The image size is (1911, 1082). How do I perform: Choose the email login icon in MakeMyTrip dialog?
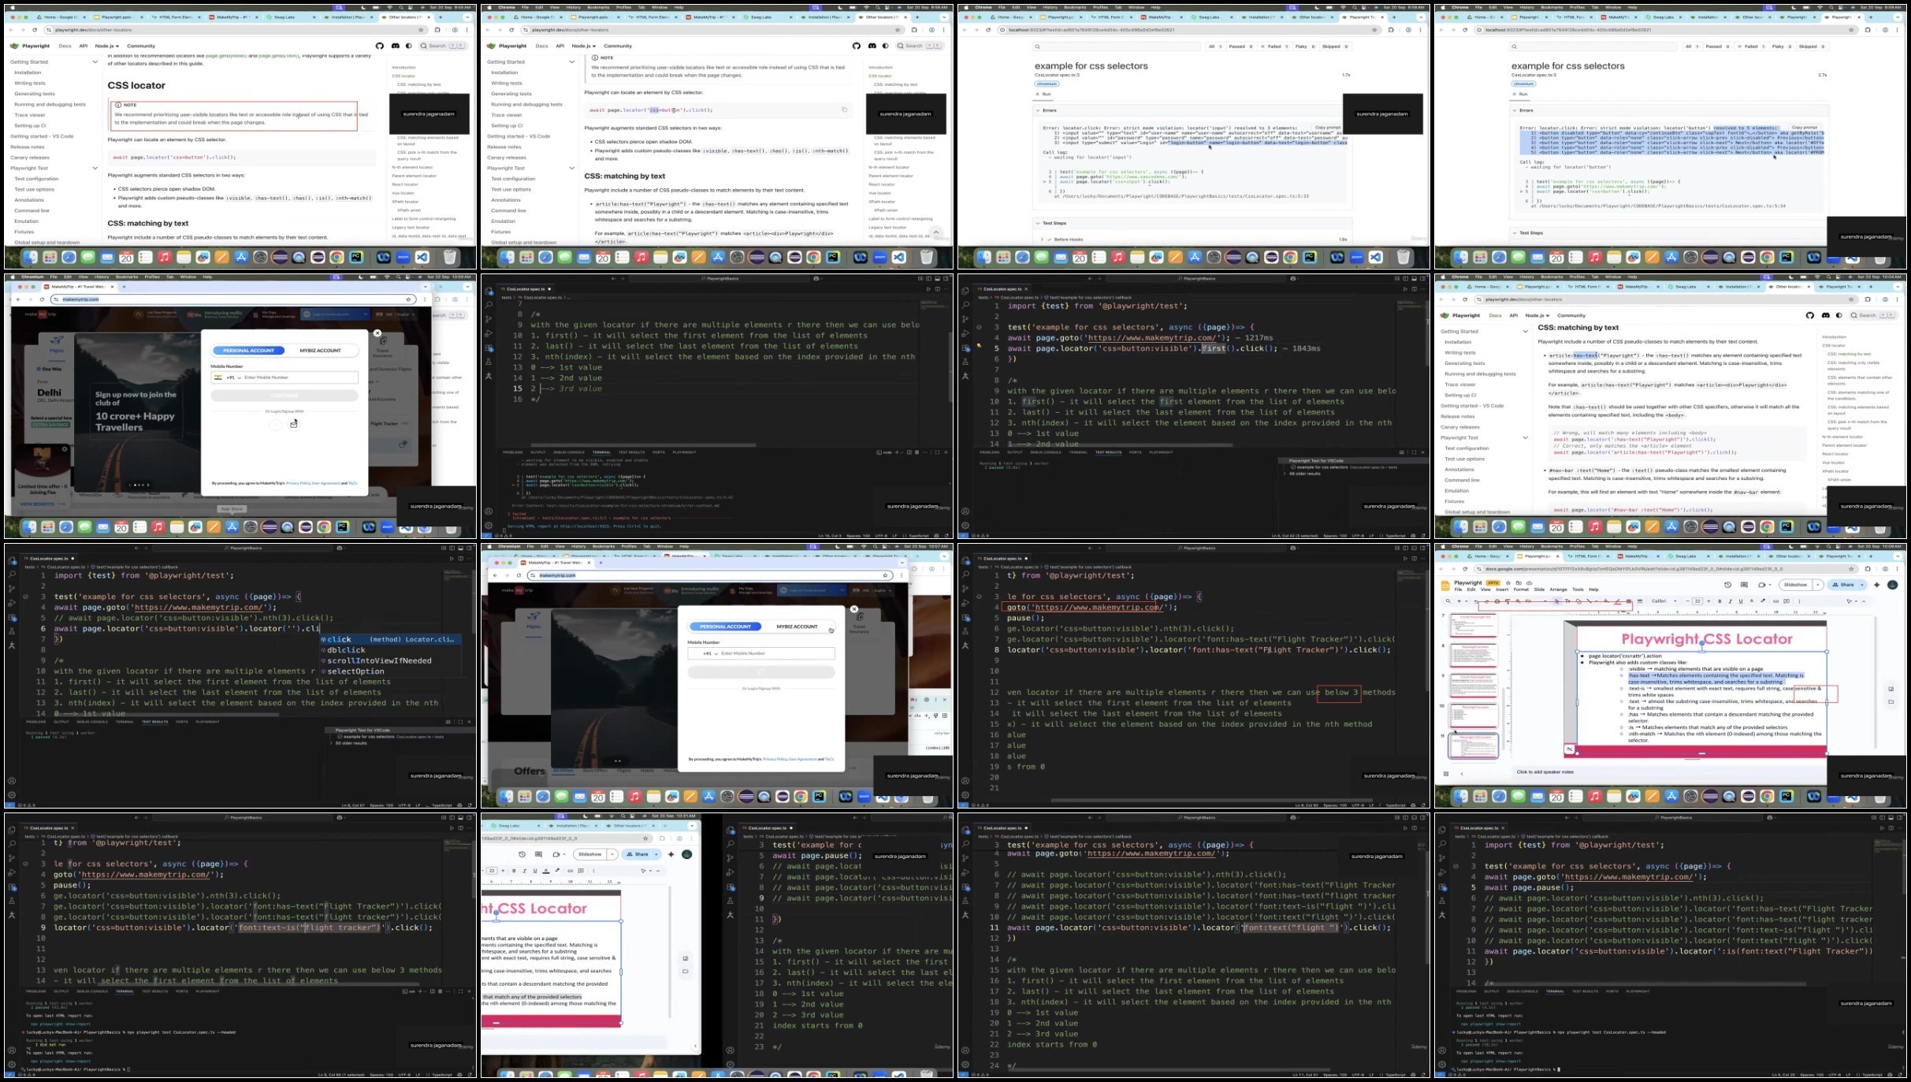coord(294,424)
